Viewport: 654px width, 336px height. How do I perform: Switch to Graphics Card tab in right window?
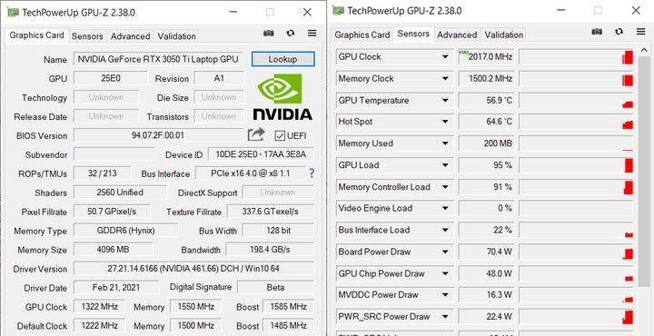362,35
